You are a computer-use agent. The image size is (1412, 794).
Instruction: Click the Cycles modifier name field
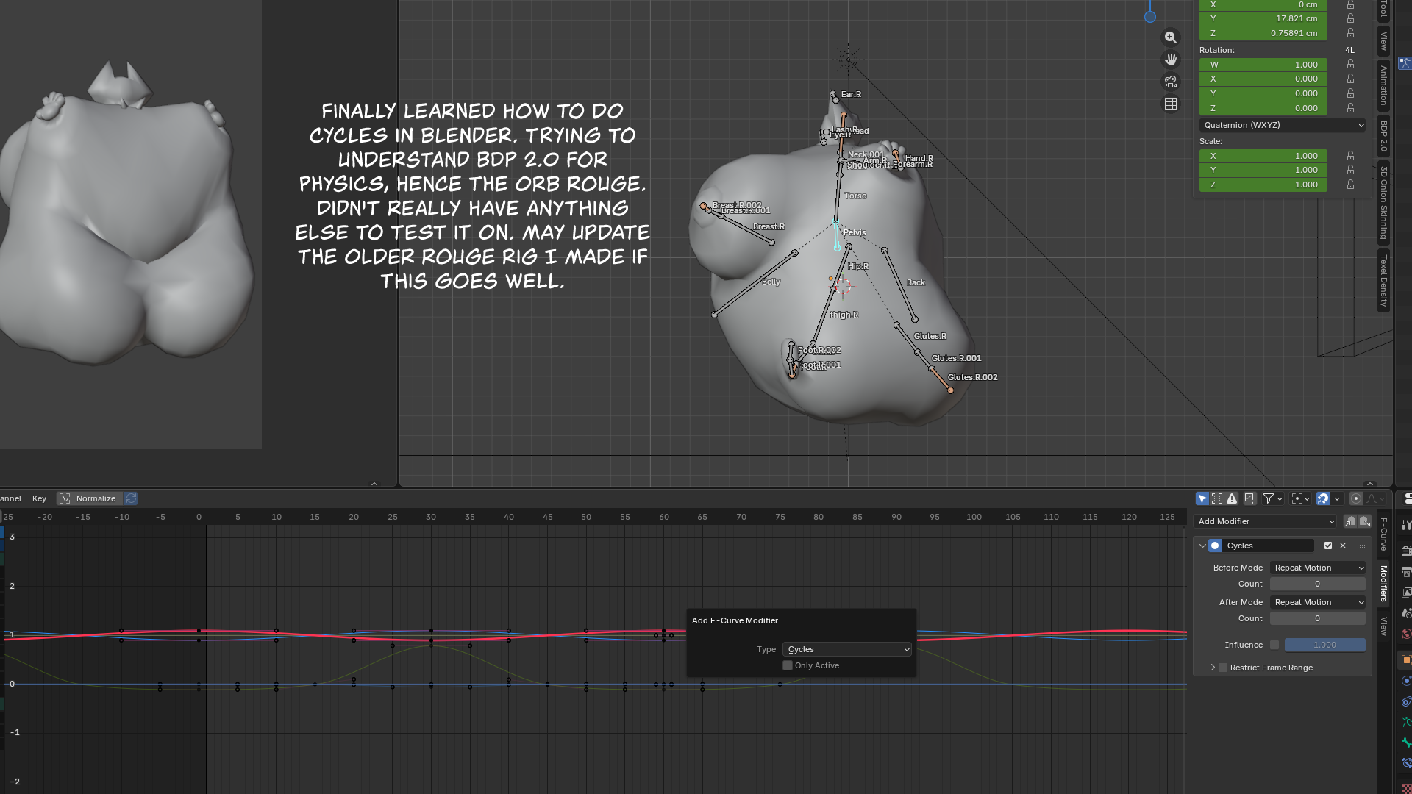[x=1269, y=546]
